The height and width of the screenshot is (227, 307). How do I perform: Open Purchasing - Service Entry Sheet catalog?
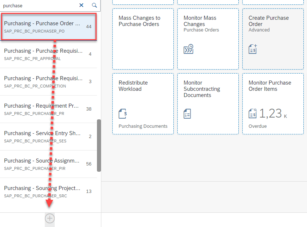(x=48, y=137)
